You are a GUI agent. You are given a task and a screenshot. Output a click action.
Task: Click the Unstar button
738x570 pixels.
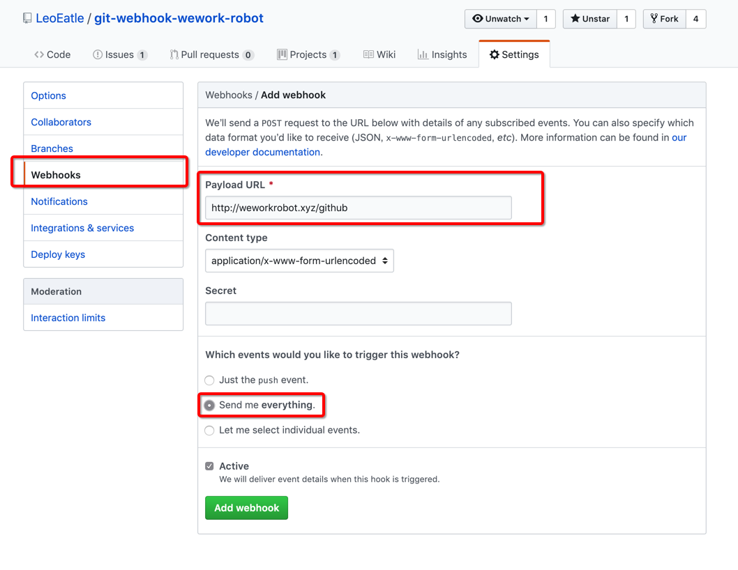tap(590, 19)
